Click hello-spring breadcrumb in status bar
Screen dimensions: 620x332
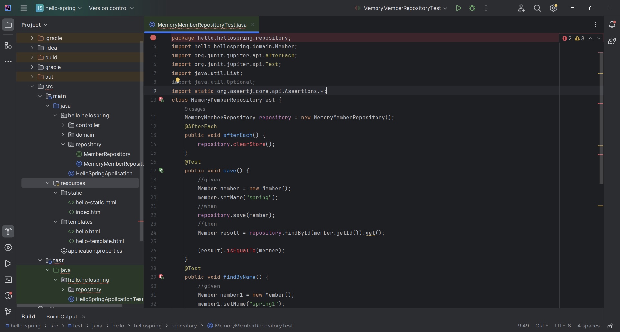pos(23,326)
